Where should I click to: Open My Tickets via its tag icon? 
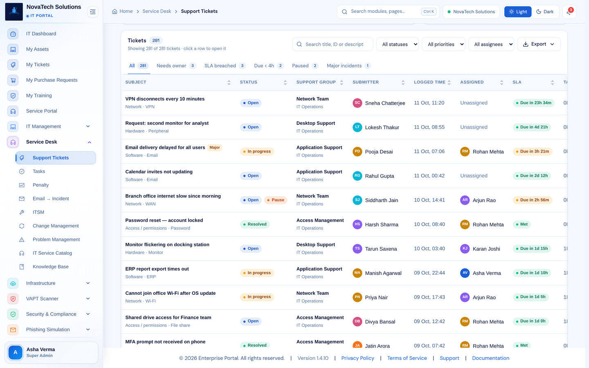pos(13,65)
